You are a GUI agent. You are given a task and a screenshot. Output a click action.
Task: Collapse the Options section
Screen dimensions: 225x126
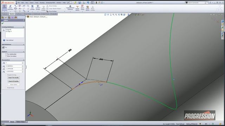pyautogui.click(x=24, y=52)
